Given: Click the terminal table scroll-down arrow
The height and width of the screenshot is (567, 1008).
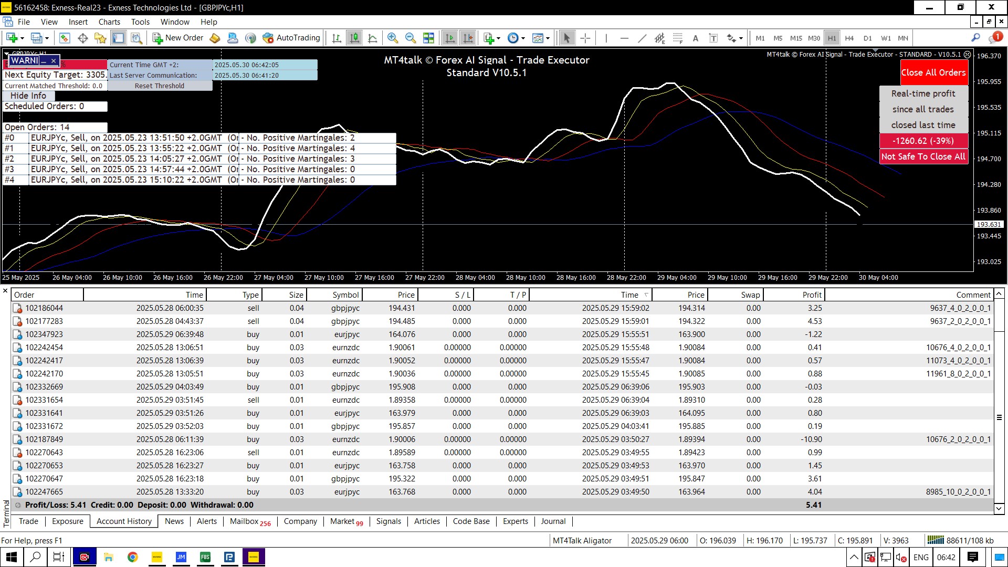Looking at the screenshot, I should (999, 508).
